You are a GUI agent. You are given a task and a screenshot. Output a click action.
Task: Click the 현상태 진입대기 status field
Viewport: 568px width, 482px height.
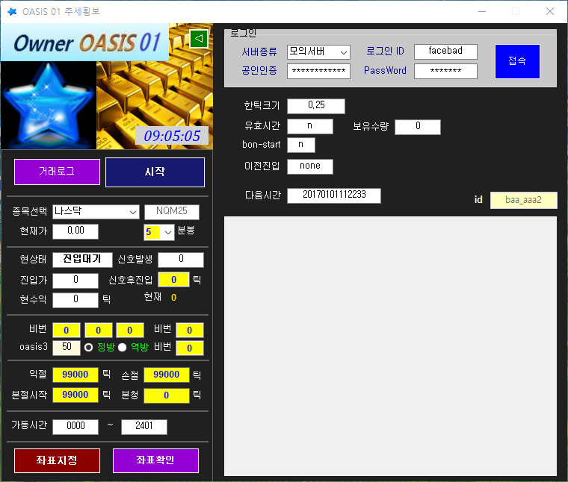click(x=83, y=260)
